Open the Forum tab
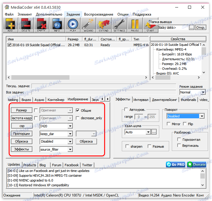This screenshot has width=212, height=201. pyautogui.click(x=57, y=165)
